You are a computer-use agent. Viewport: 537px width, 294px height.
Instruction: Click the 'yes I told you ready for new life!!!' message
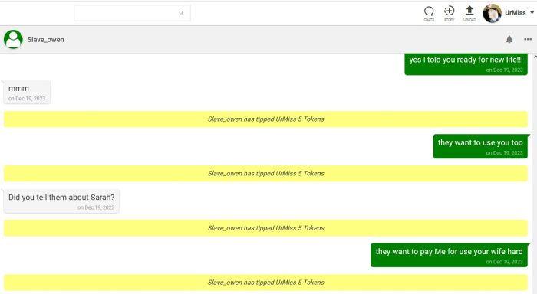tap(466, 64)
